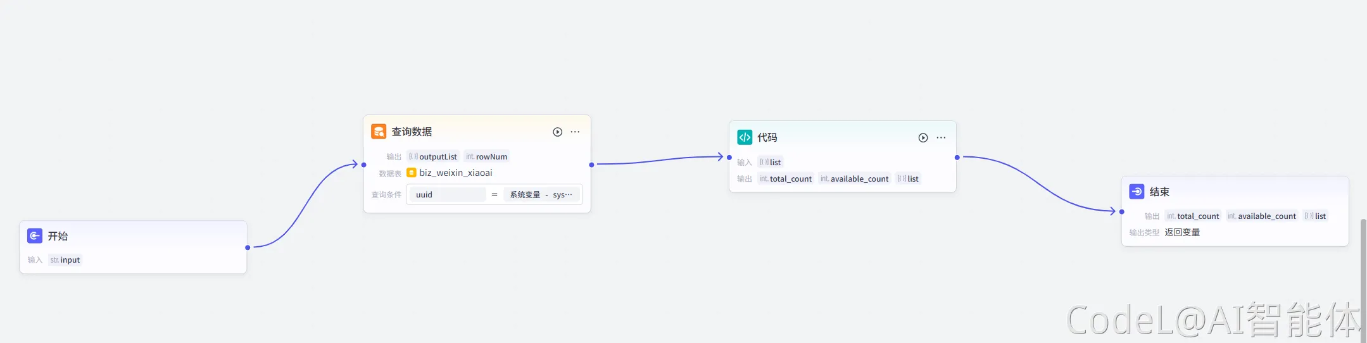The width and height of the screenshot is (1367, 343).
Task: Click the vertical scrollbar on right edge
Action: [x=1363, y=278]
